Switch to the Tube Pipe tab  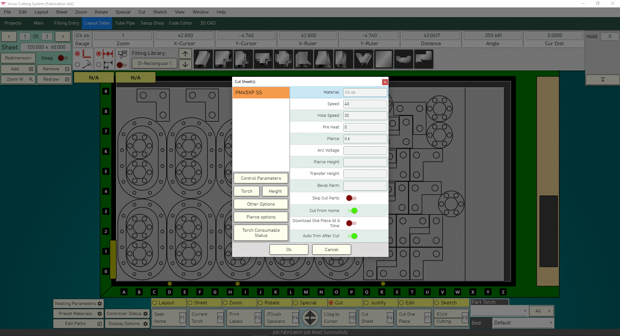coord(125,23)
